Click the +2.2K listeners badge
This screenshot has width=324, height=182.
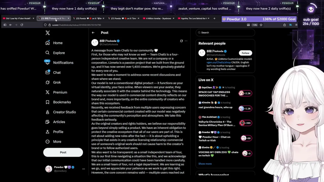point(245,93)
